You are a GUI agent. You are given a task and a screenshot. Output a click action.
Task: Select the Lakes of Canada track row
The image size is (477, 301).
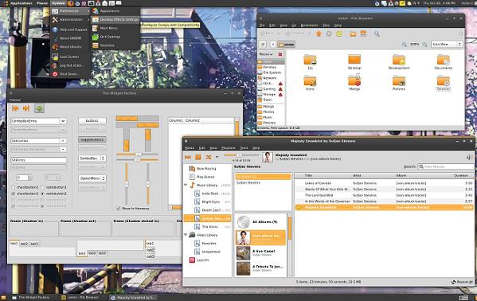(384, 183)
